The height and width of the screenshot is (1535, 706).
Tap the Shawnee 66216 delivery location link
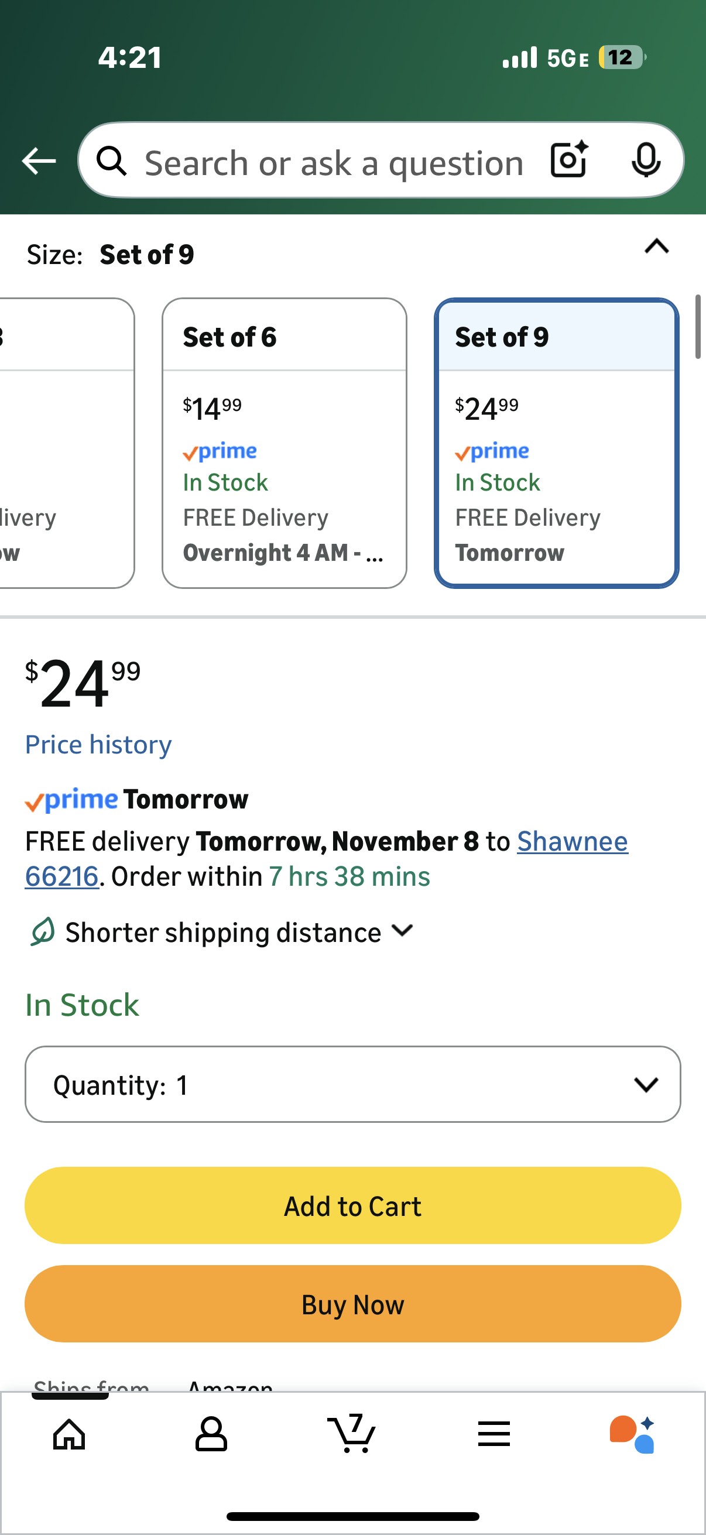(572, 841)
